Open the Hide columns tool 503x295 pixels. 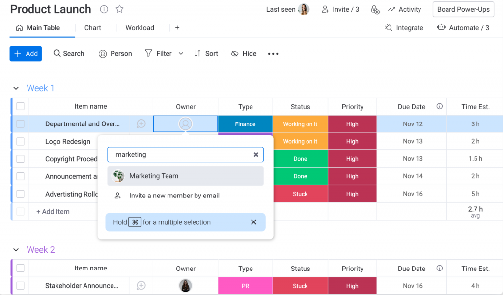(x=243, y=53)
